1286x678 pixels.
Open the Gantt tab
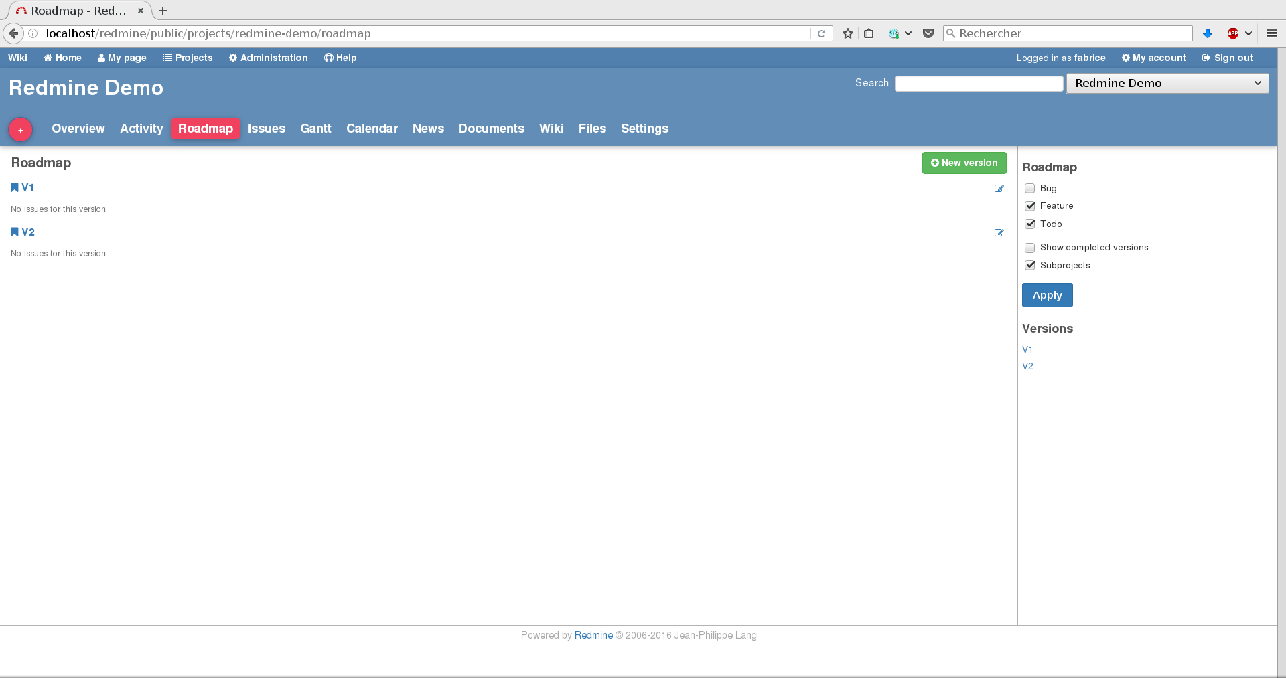click(x=315, y=129)
